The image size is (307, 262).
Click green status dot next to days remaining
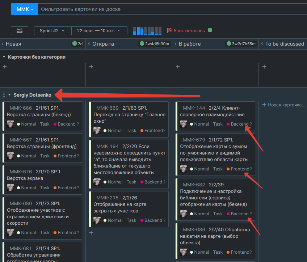[210, 30]
